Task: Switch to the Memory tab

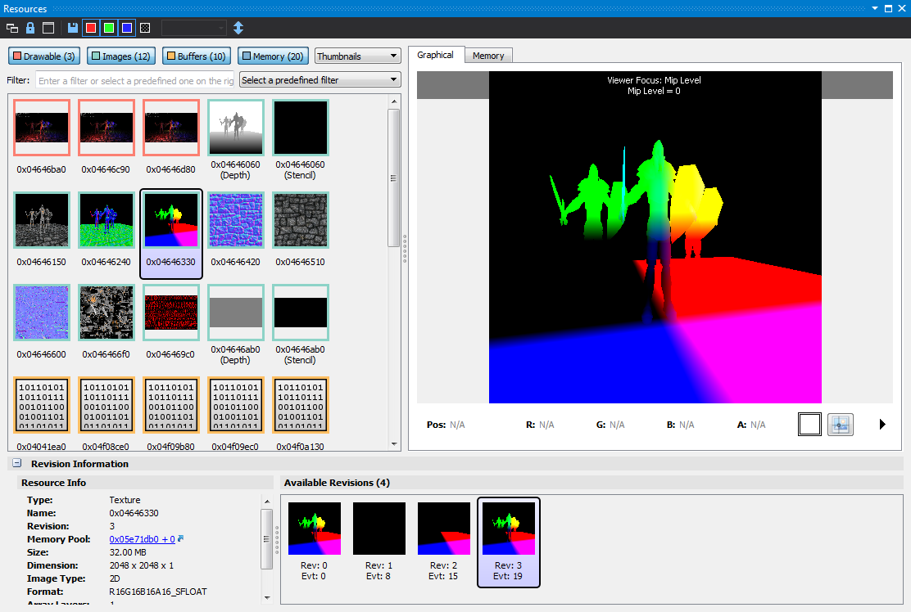Action: 488,56
